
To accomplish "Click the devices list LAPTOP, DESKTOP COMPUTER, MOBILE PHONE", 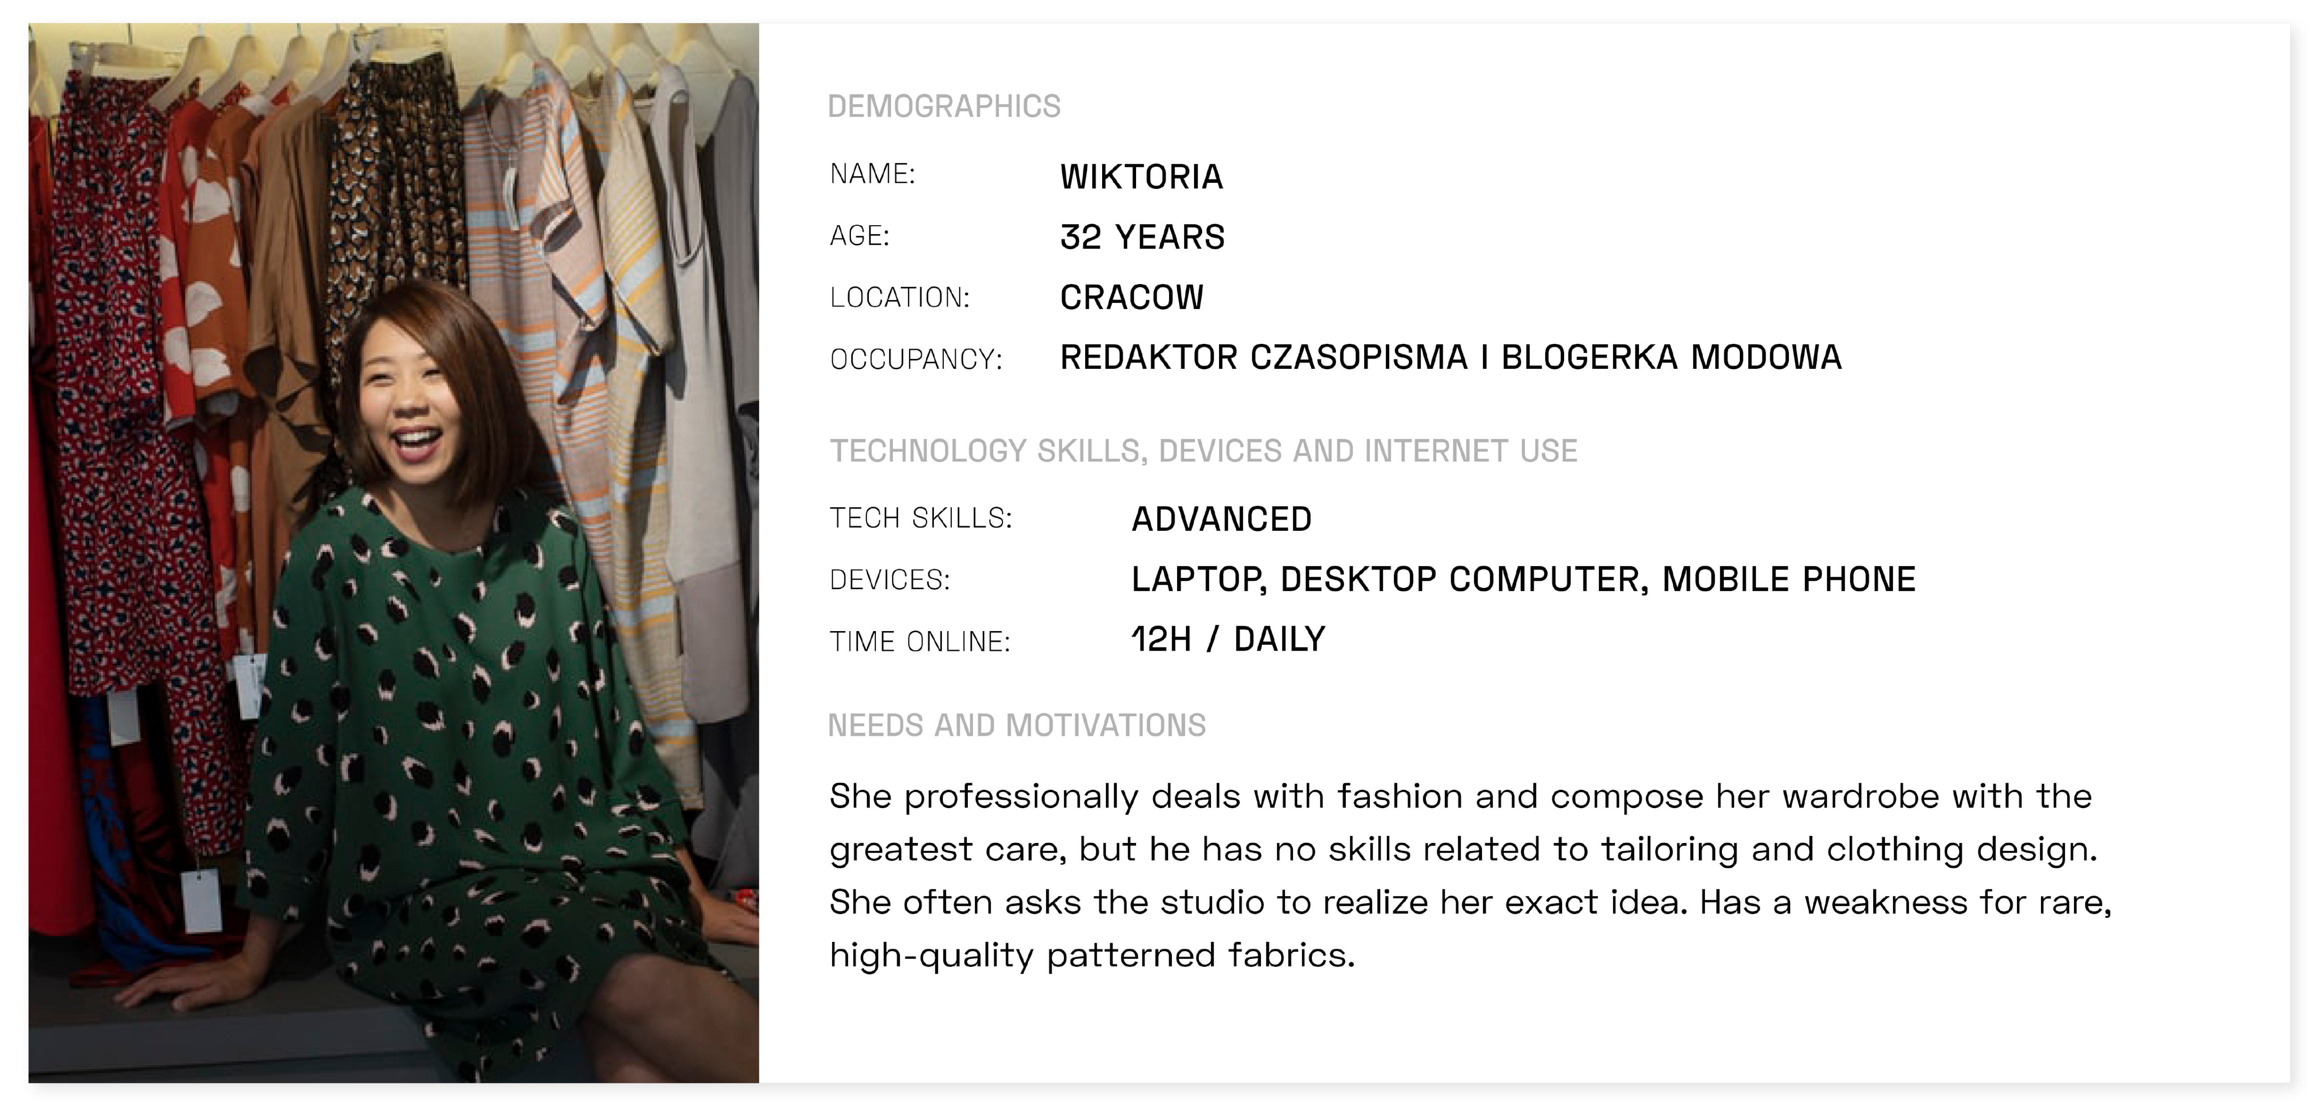I will coord(1523,579).
